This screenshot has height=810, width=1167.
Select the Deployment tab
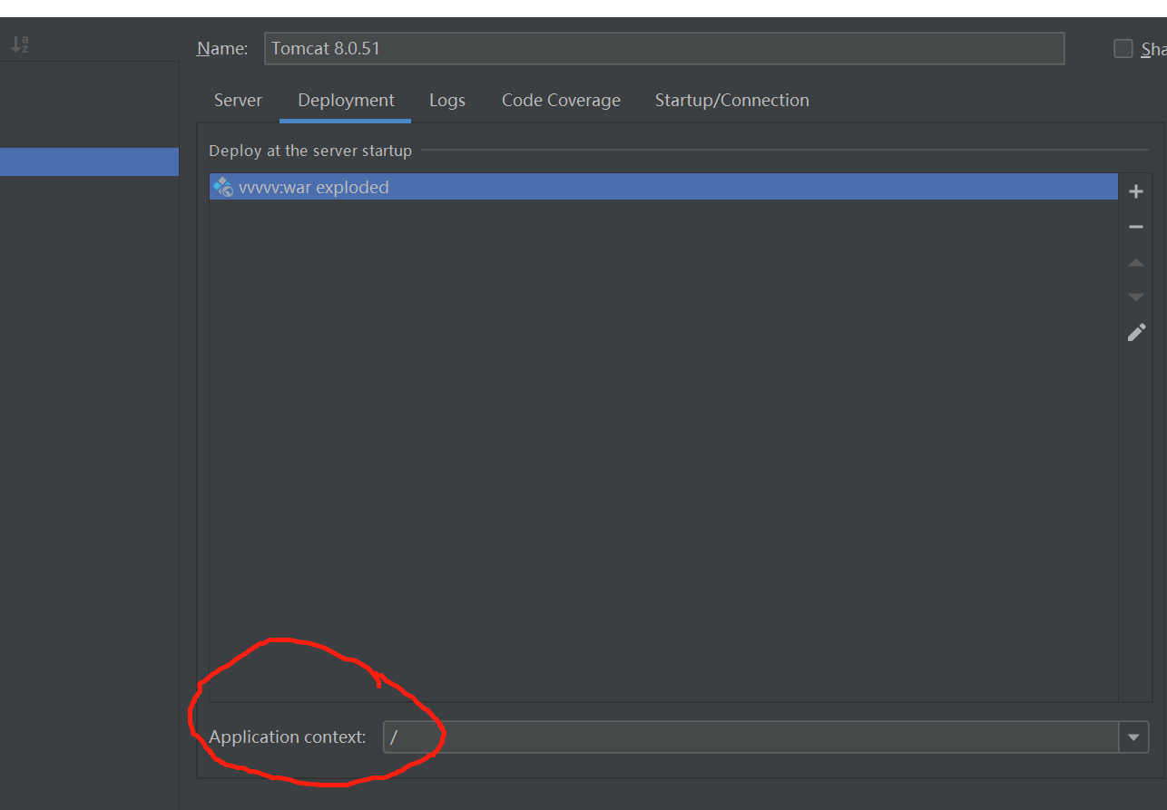[x=346, y=101]
